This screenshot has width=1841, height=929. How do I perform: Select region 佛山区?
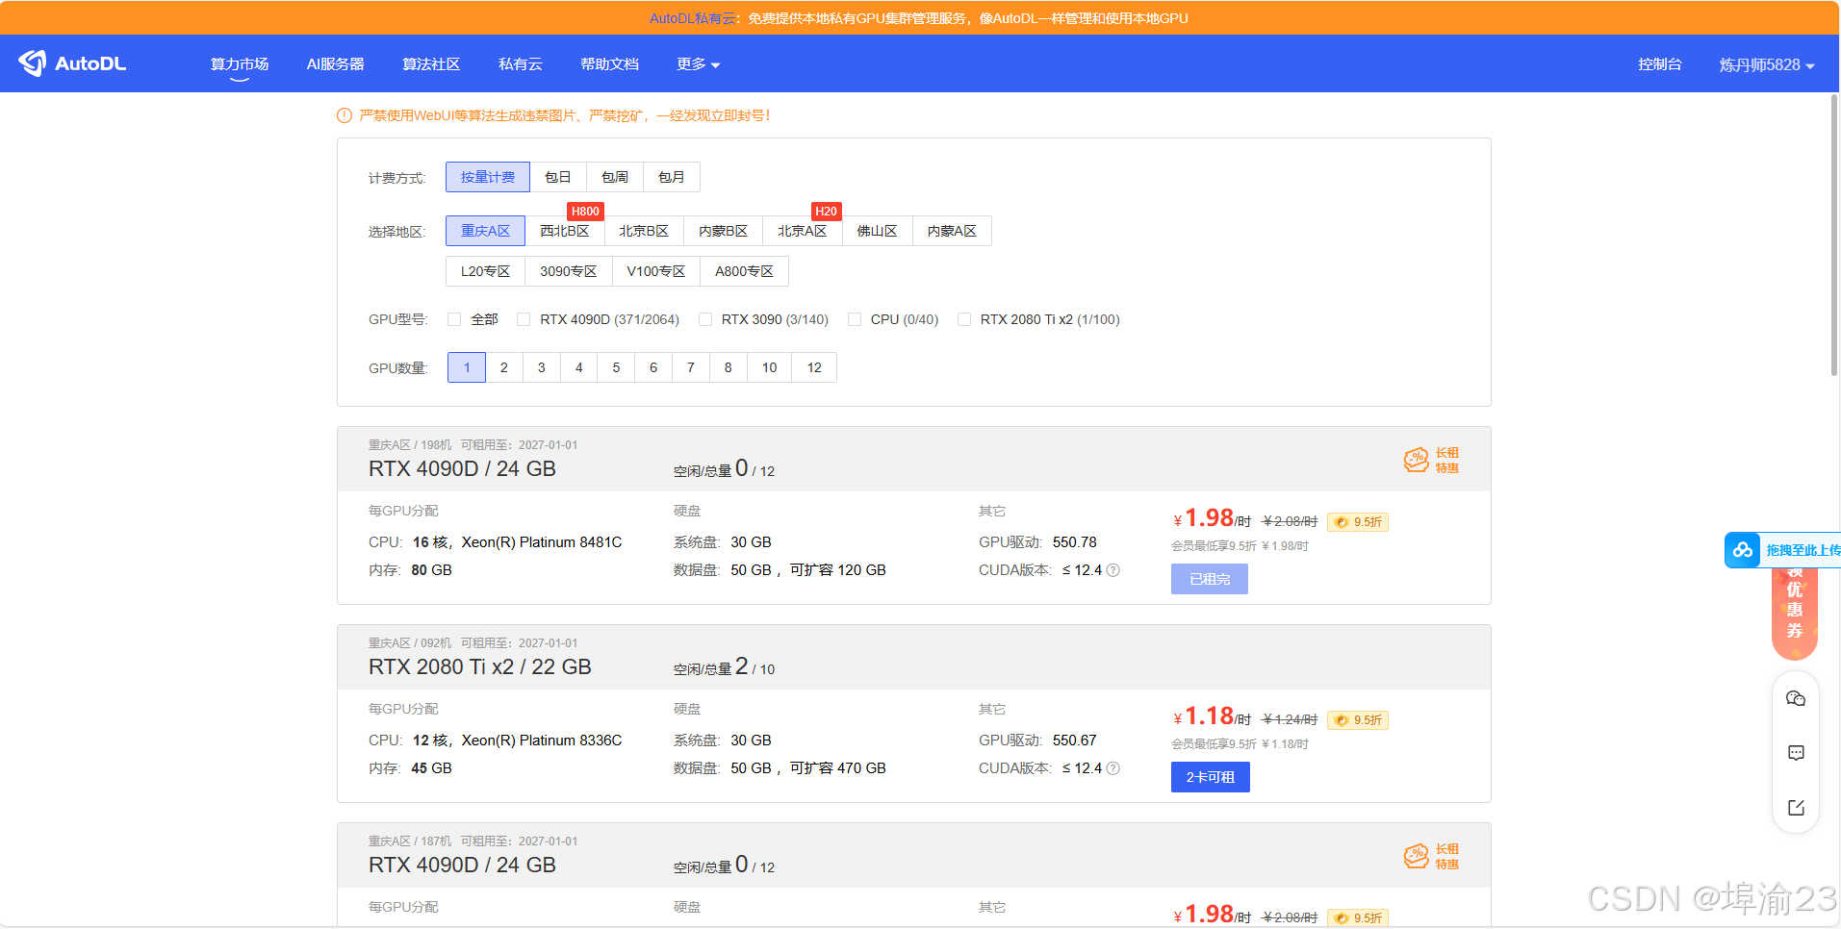click(878, 231)
